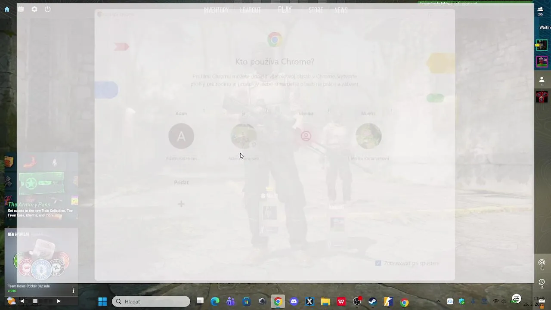
Task: Open Task View on taskbar
Action: (x=200, y=301)
